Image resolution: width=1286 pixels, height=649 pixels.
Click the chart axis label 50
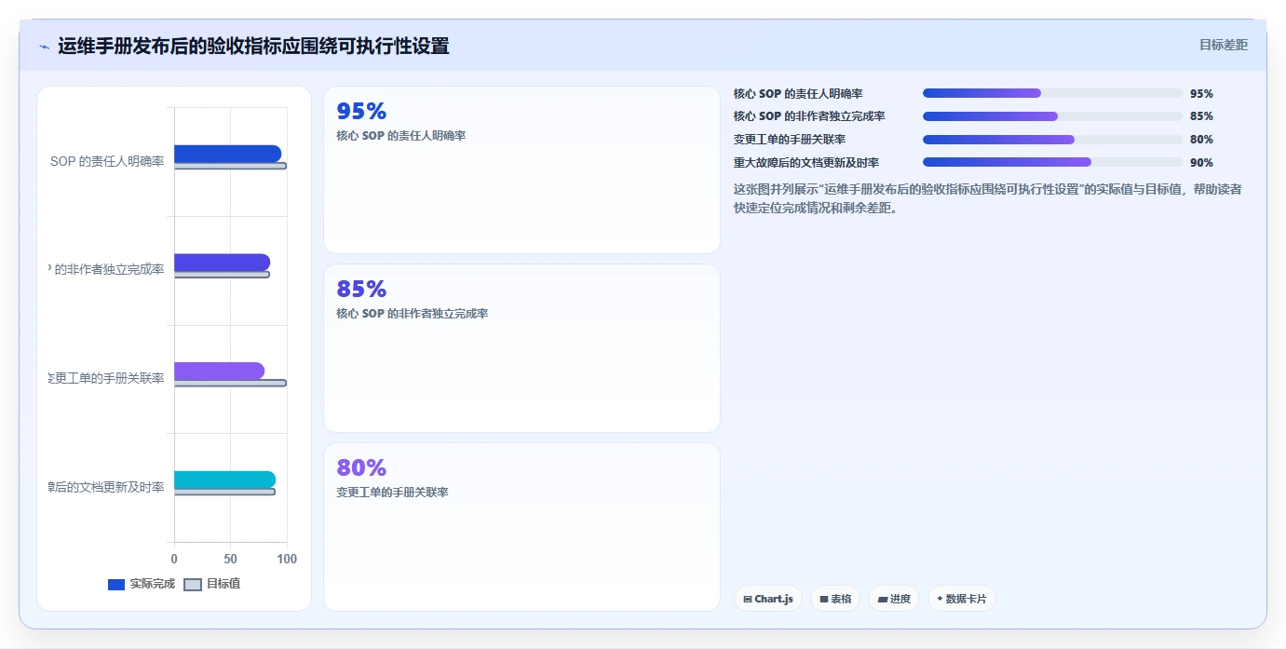pyautogui.click(x=230, y=559)
